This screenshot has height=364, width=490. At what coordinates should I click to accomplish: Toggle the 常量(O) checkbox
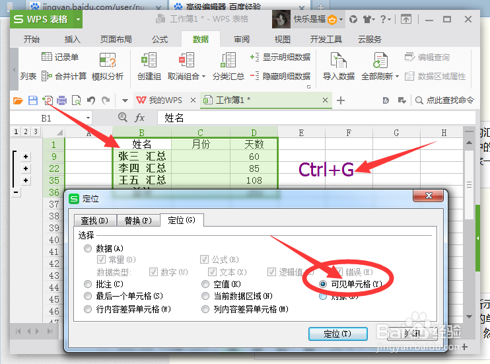click(x=101, y=260)
